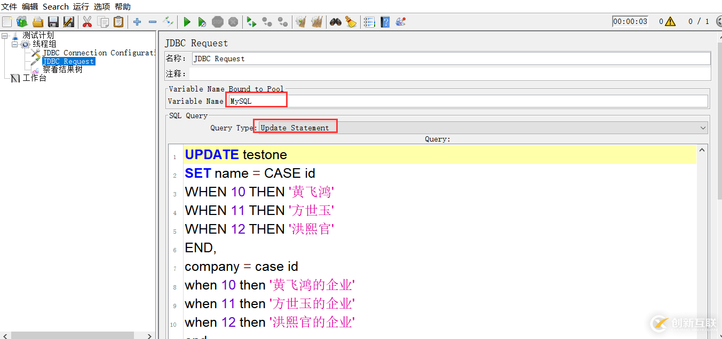Click the Help question mark book icon
Viewport: 722px width, 339px height.
click(385, 22)
